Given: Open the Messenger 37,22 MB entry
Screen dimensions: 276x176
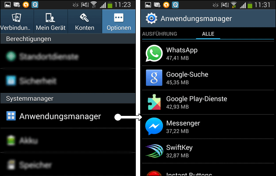Looking at the screenshot, I should [x=208, y=127].
